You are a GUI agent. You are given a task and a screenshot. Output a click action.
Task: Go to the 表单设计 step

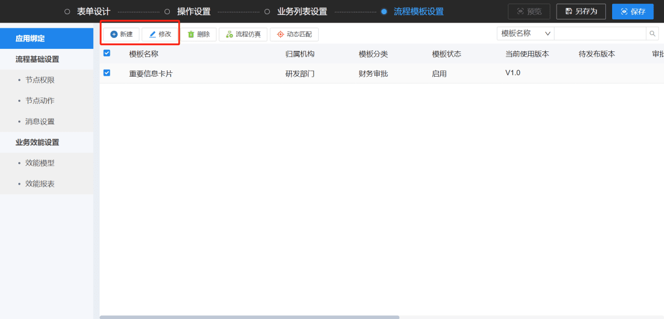pos(94,12)
